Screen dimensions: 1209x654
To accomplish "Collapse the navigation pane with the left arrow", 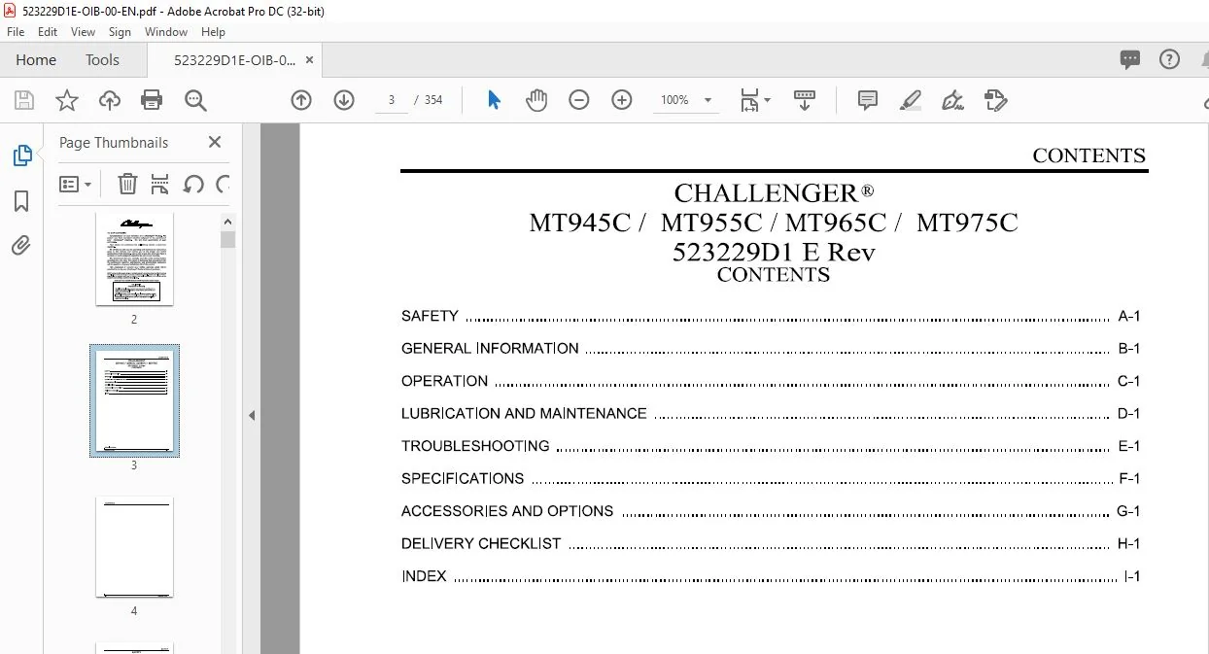I will [x=251, y=415].
